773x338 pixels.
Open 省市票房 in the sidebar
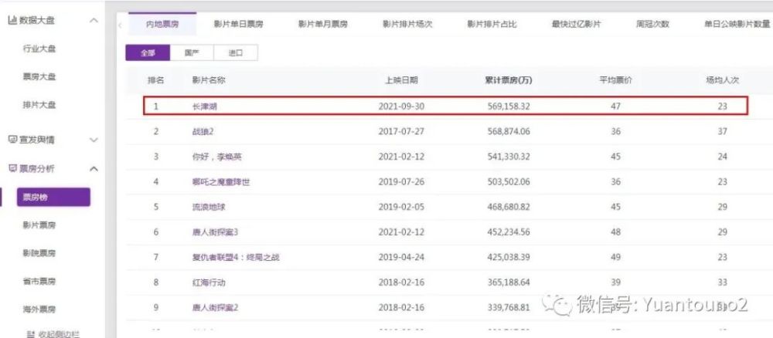(x=39, y=282)
